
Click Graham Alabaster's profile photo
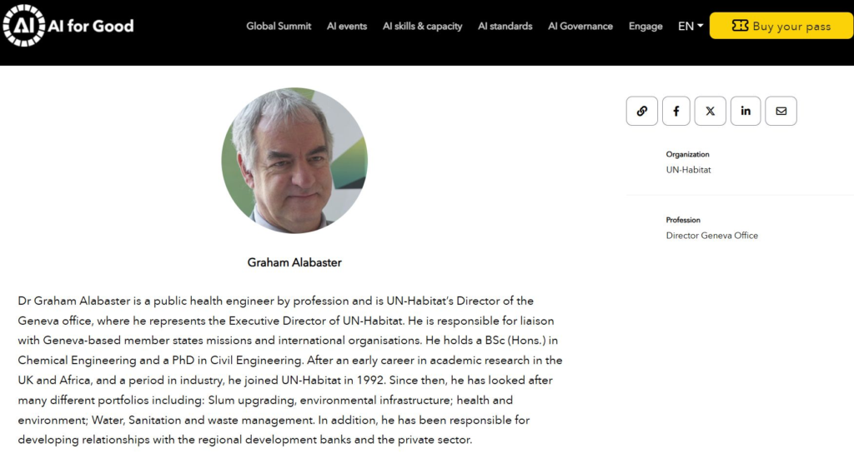pyautogui.click(x=294, y=161)
